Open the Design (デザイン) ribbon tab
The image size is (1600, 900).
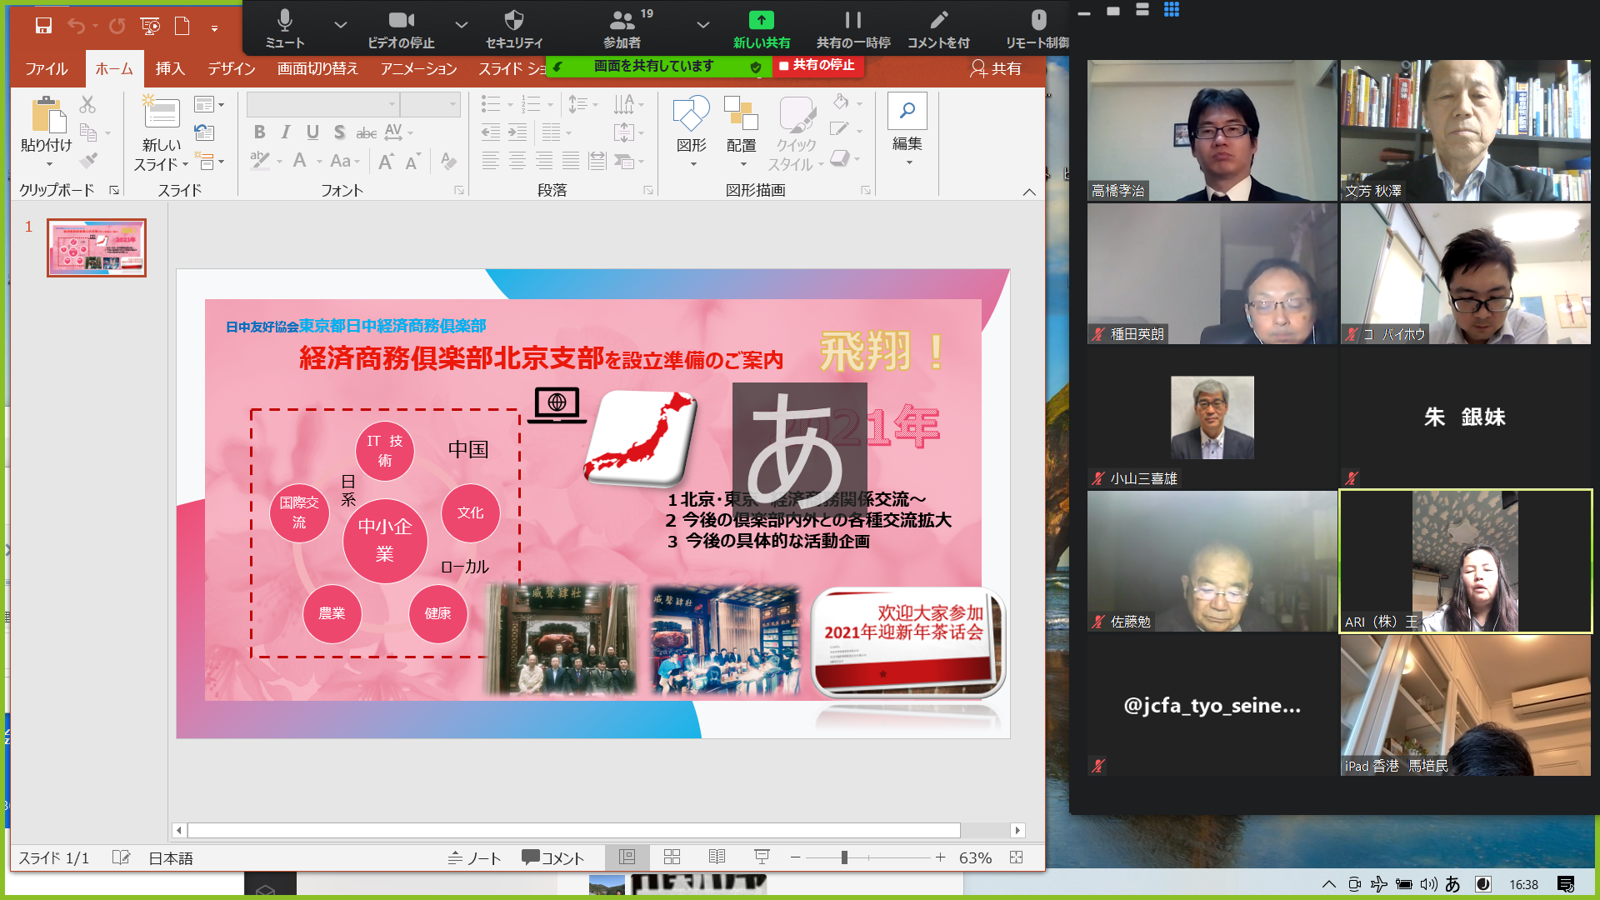[231, 69]
